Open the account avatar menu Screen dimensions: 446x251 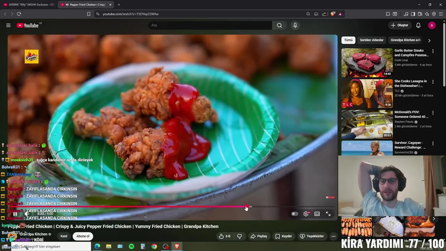pyautogui.click(x=432, y=25)
